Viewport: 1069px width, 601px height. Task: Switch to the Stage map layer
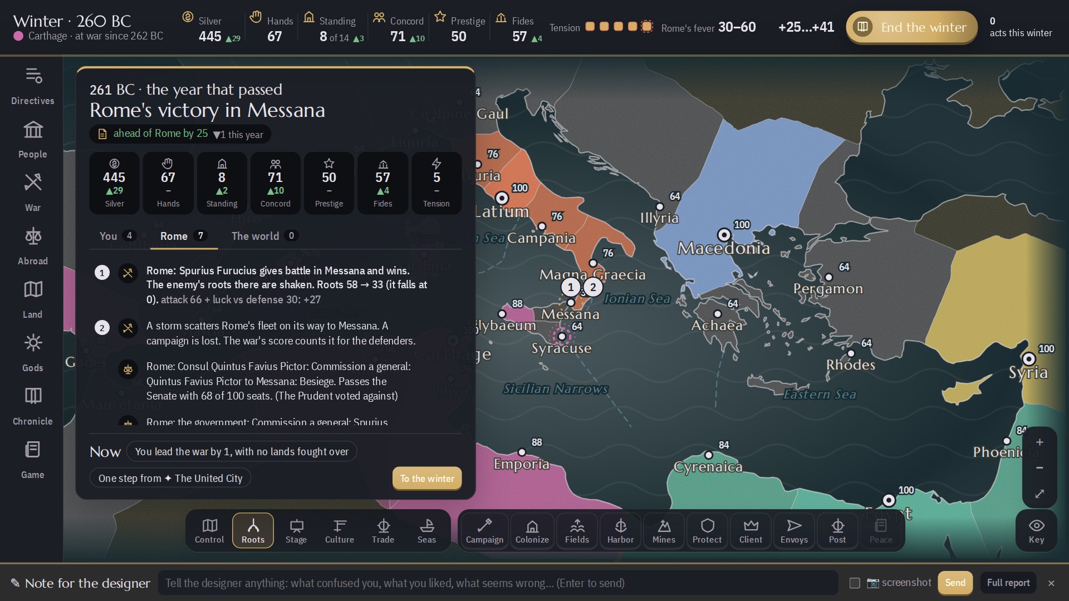[x=296, y=530]
